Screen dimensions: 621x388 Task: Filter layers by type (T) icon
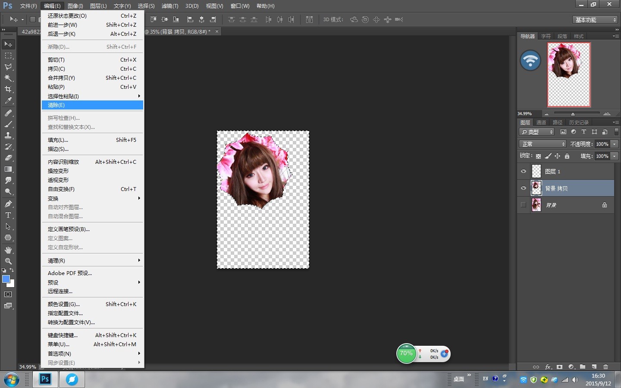click(584, 132)
